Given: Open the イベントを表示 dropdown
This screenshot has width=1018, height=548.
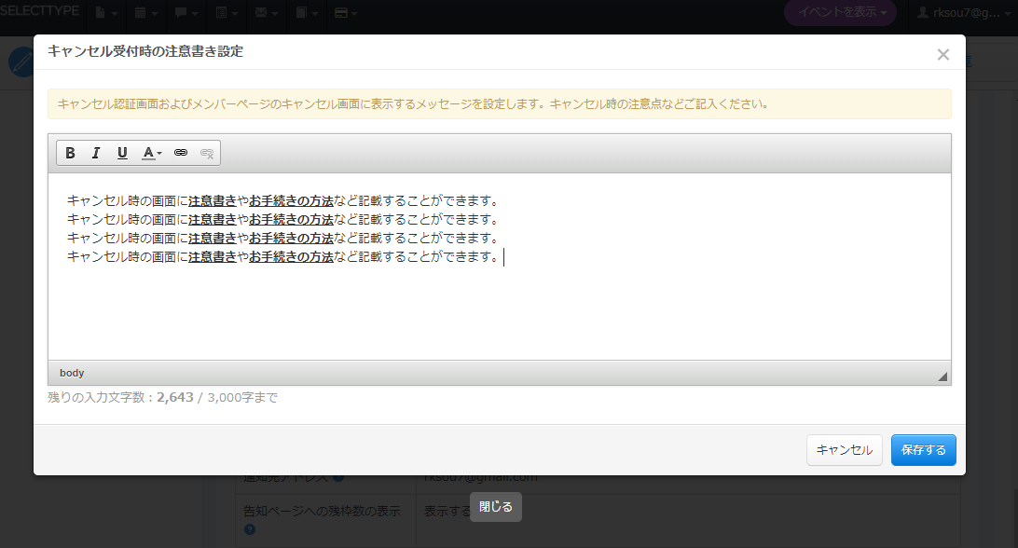Looking at the screenshot, I should point(840,12).
